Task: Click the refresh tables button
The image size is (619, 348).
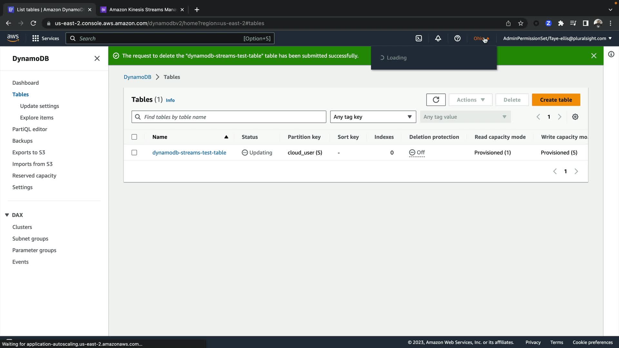Action: (436, 100)
